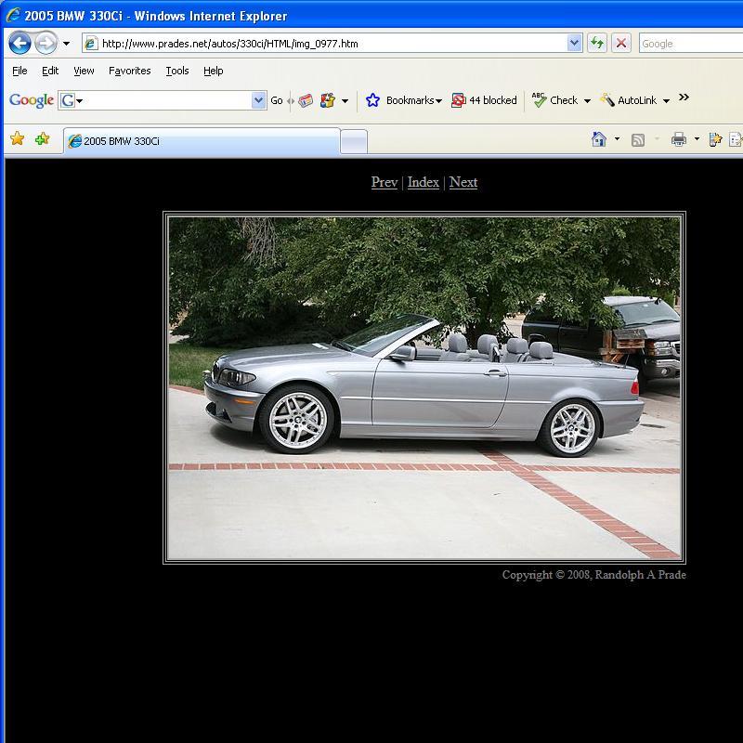
Task: Click the Bookmarks star icon
Action: tap(373, 100)
